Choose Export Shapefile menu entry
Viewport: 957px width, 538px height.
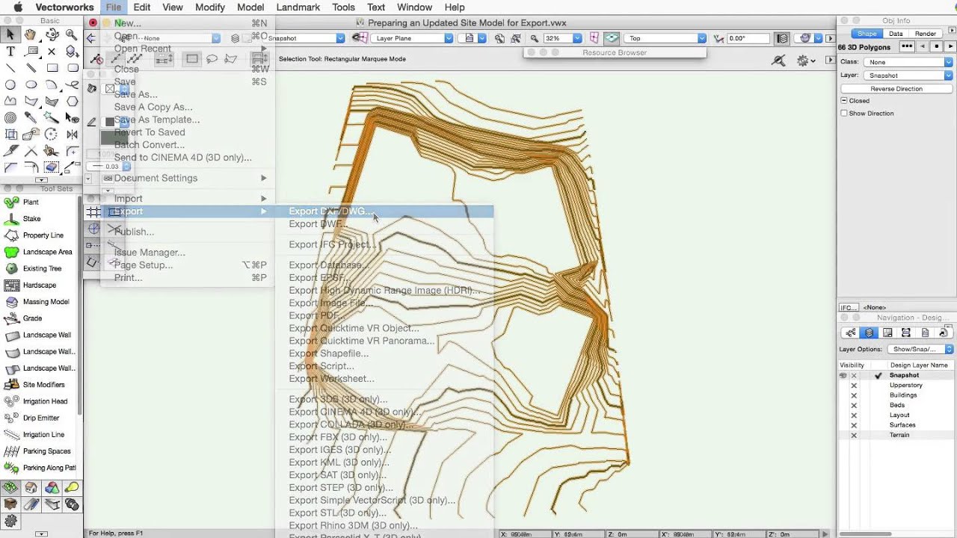click(x=328, y=353)
